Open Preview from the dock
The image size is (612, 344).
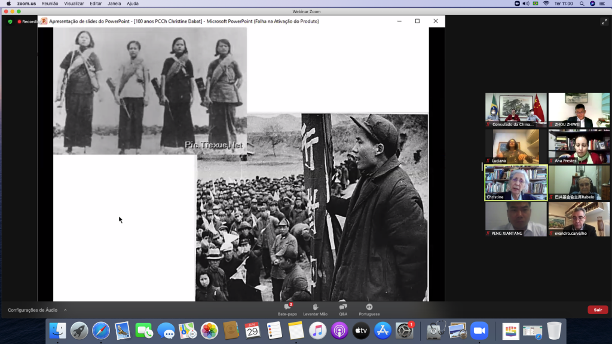coord(457,331)
